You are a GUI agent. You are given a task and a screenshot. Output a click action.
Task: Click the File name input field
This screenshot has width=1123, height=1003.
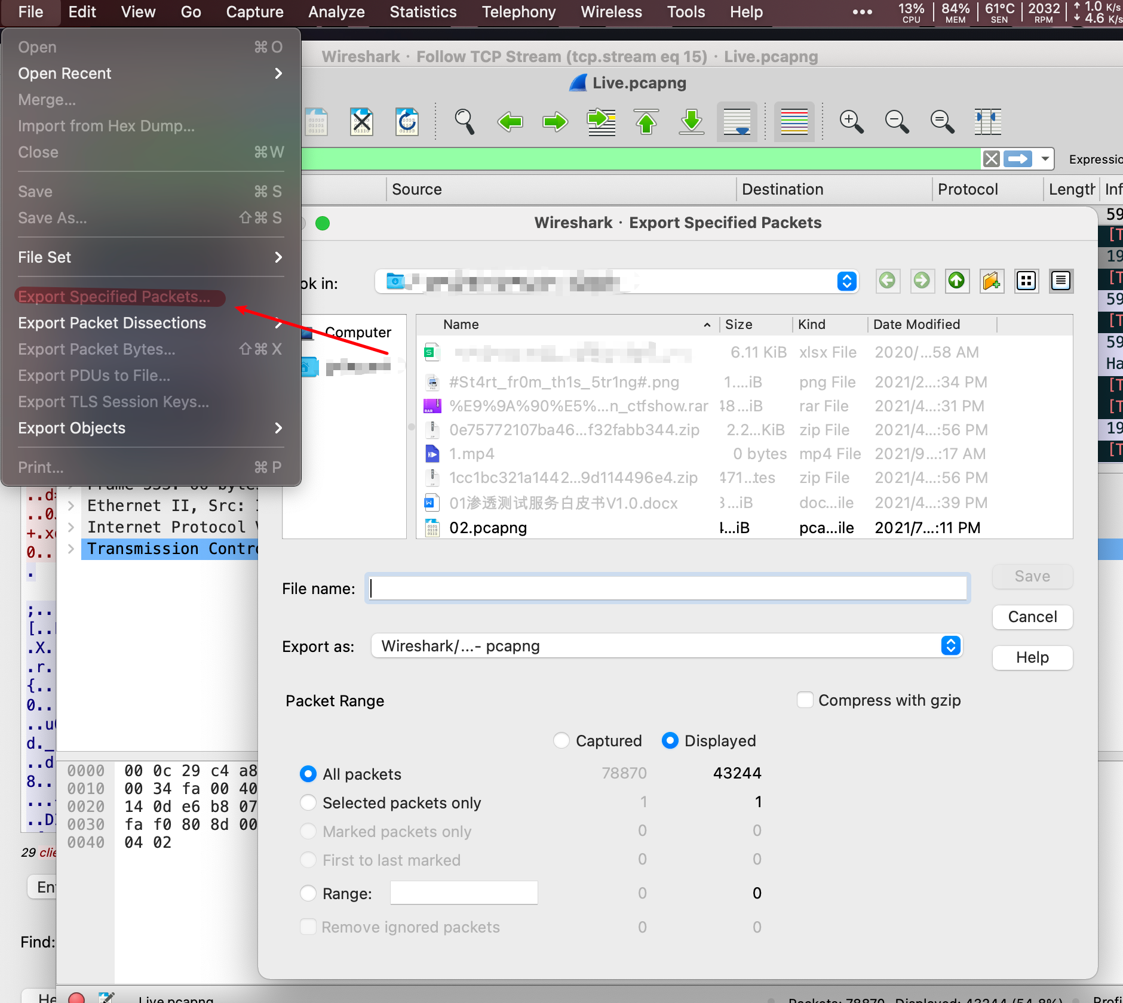click(x=667, y=589)
